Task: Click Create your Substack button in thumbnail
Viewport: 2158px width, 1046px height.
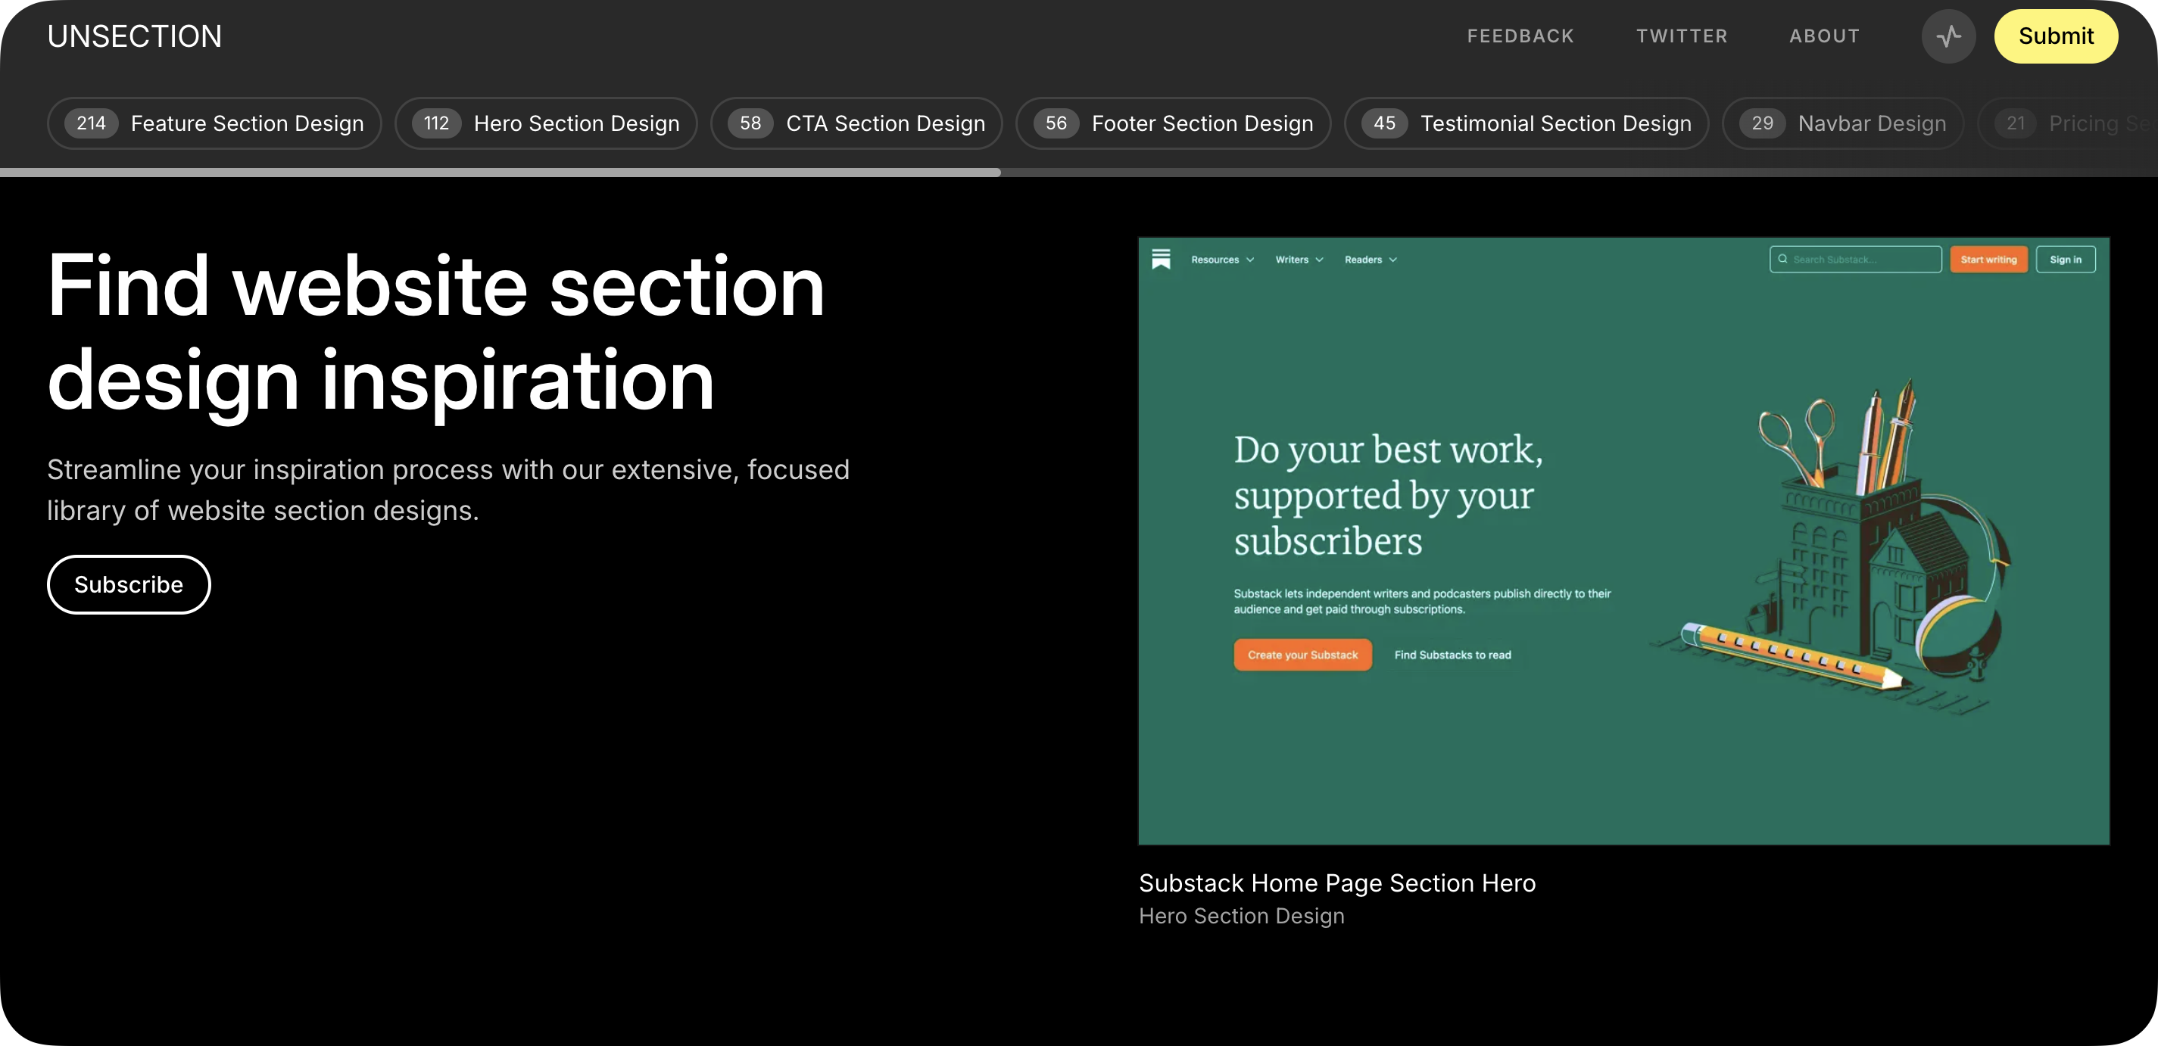Action: tap(1302, 654)
